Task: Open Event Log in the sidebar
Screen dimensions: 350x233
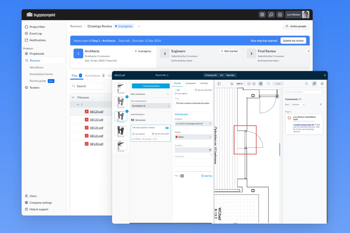Action: tap(36, 33)
